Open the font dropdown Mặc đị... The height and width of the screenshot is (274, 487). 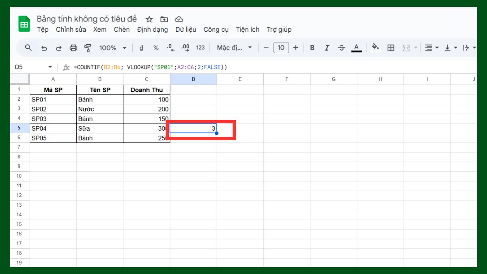tap(235, 48)
